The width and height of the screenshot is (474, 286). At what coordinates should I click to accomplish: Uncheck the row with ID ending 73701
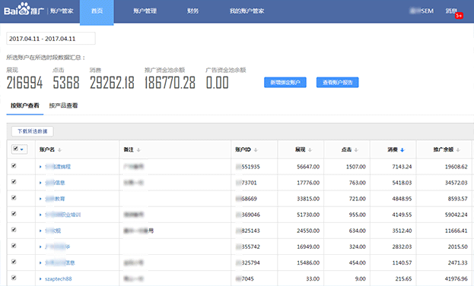tap(14, 182)
